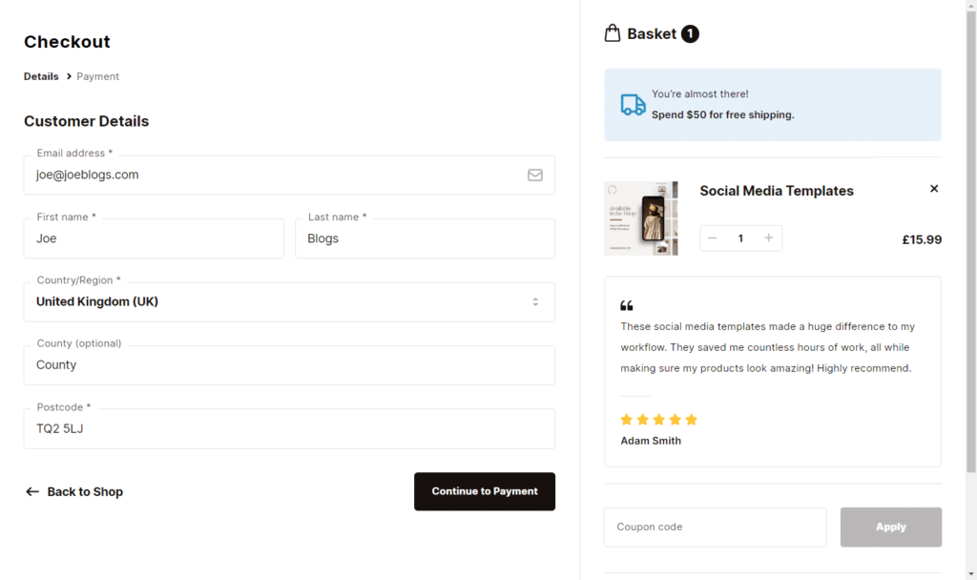Click the Coupon code input field
This screenshot has width=977, height=580.
tap(715, 527)
